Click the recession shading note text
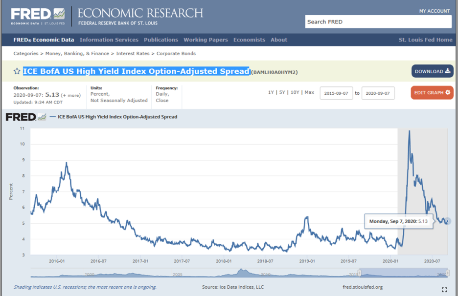Image resolution: width=458 pixels, height=296 pixels. point(85,287)
